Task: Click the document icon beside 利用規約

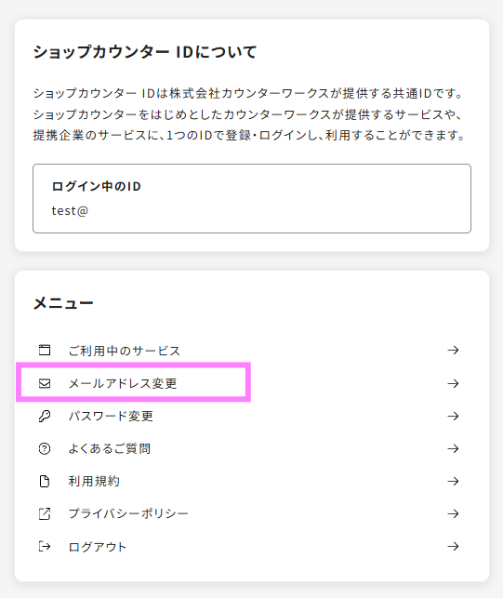Action: click(45, 482)
